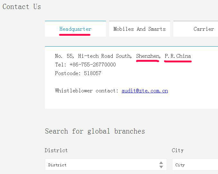The height and width of the screenshot is (174, 218).
Task: Click the District dropdown arrows icon
Action: click(x=161, y=165)
